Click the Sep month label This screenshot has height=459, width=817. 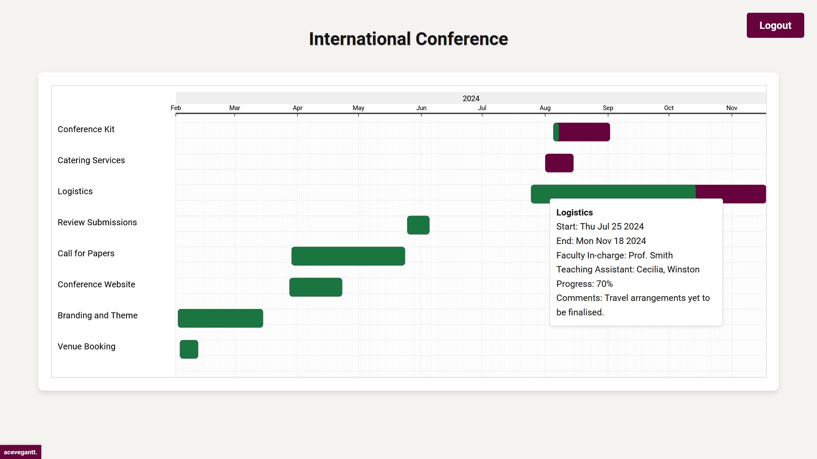[x=608, y=108]
